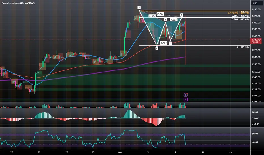
Task: Select the D point label of the pattern
Action: (x=182, y=15)
